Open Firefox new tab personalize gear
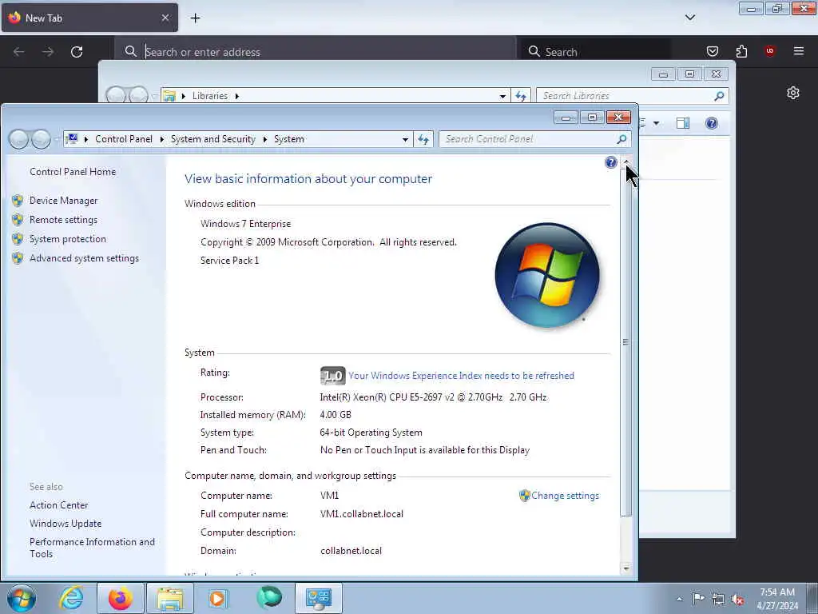This screenshot has height=614, width=818. [793, 93]
